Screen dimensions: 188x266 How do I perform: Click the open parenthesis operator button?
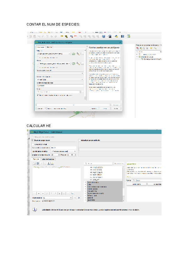[x=64, y=194]
